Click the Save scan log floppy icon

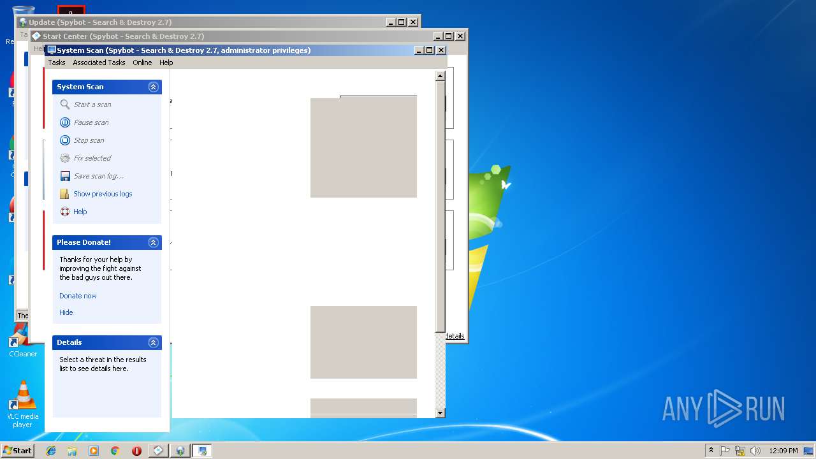coord(65,176)
